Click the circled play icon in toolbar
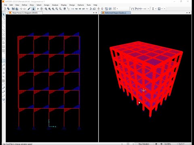This screenshot has width=194, height=145. pyautogui.click(x=42, y=9)
